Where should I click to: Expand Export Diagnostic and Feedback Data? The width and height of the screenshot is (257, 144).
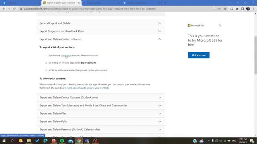click(x=101, y=31)
